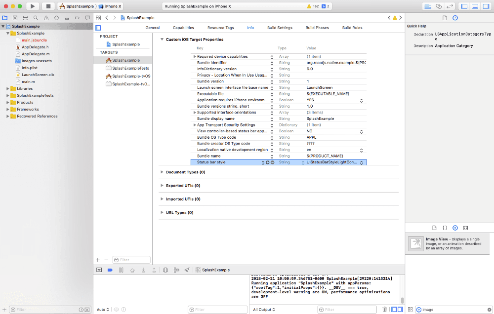Viewport: 494px width, 314px height.
Task: Toggle the Utilities panel visibility
Action: pyautogui.click(x=486, y=6)
